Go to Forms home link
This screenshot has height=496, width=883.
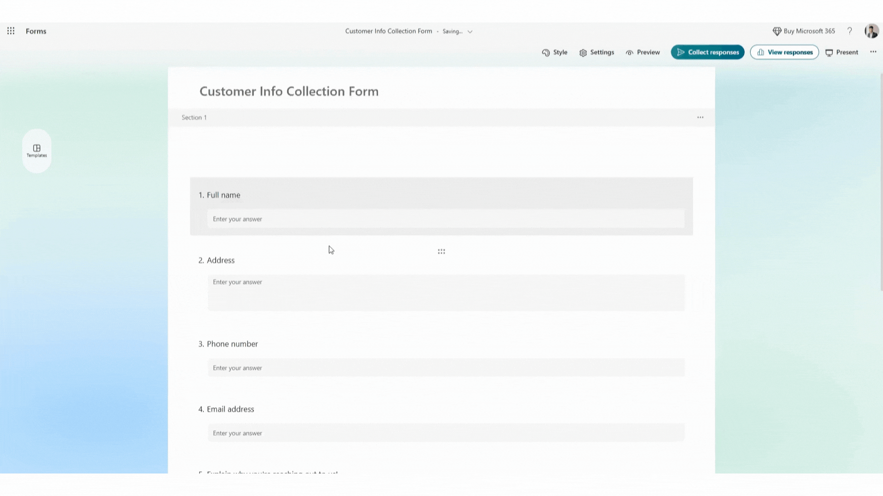(36, 31)
